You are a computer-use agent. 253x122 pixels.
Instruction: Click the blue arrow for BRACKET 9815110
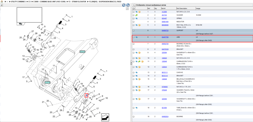coord(136,76)
